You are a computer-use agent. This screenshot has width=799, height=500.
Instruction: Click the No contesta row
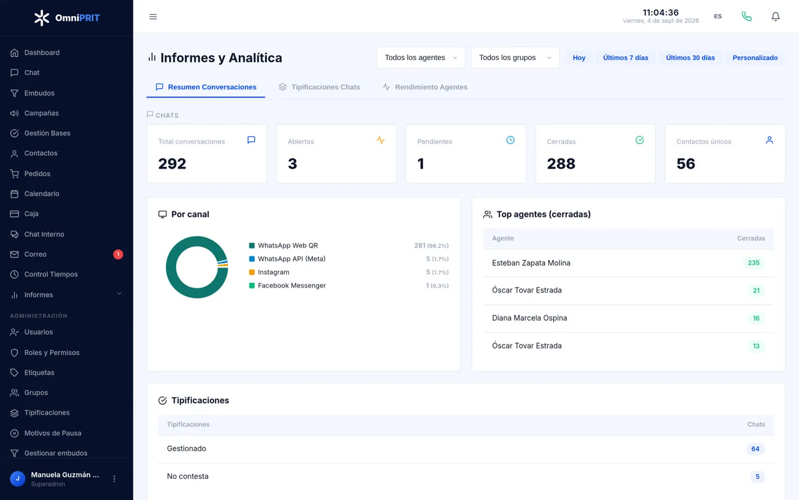click(x=466, y=477)
